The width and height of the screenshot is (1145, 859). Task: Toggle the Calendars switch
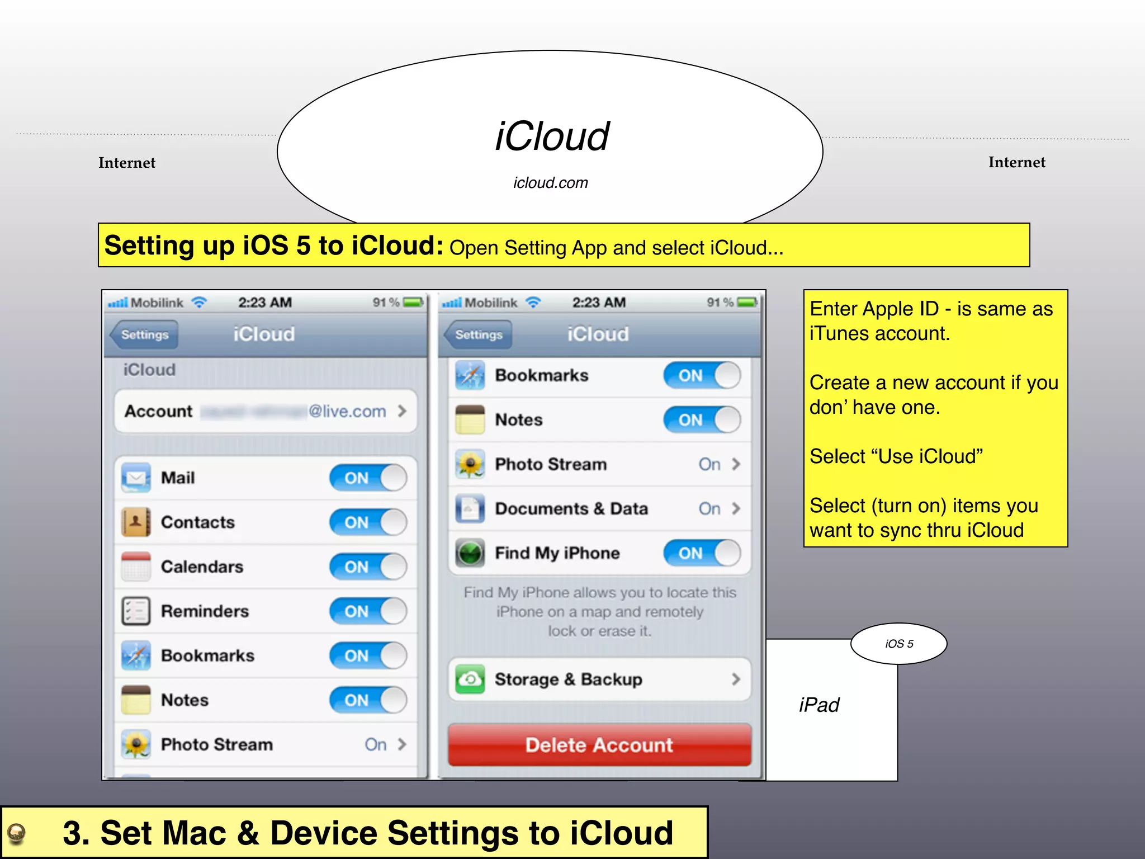pyautogui.click(x=368, y=567)
